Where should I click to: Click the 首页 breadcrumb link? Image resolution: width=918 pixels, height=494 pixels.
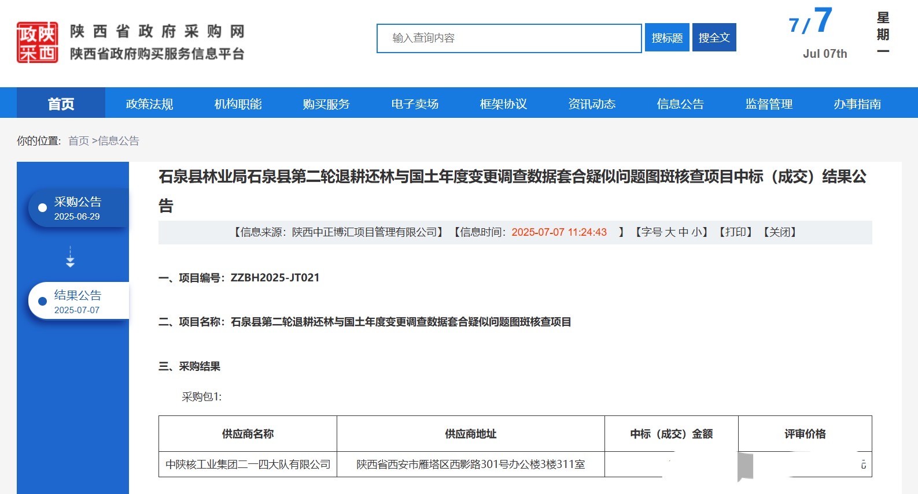[79, 141]
